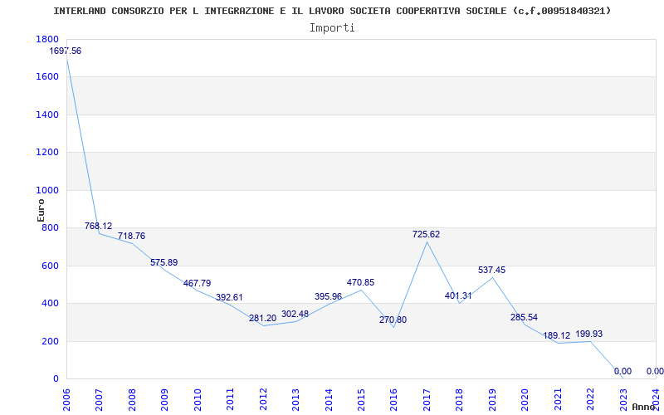Click the 467.79 data label

tap(197, 283)
